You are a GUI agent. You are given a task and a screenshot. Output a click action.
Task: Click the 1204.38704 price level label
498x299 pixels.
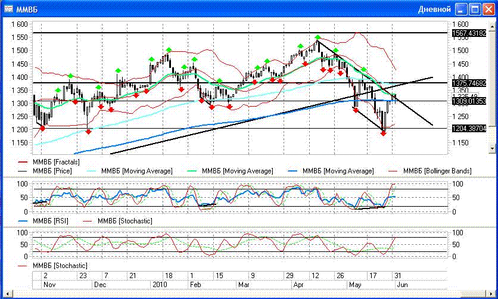tap(469, 129)
